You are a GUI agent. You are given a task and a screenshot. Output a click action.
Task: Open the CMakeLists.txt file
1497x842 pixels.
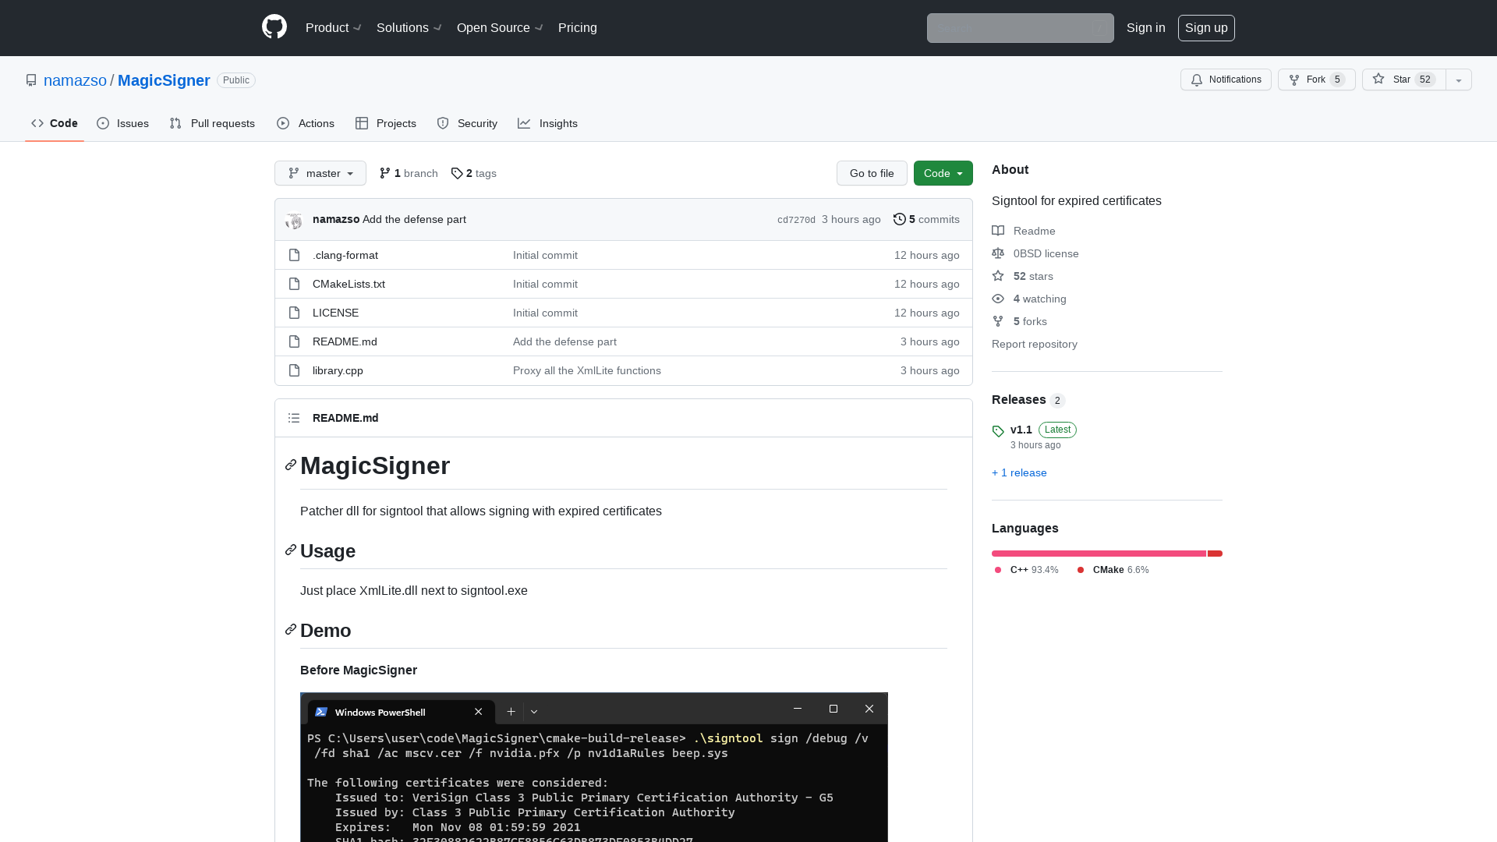349,284
